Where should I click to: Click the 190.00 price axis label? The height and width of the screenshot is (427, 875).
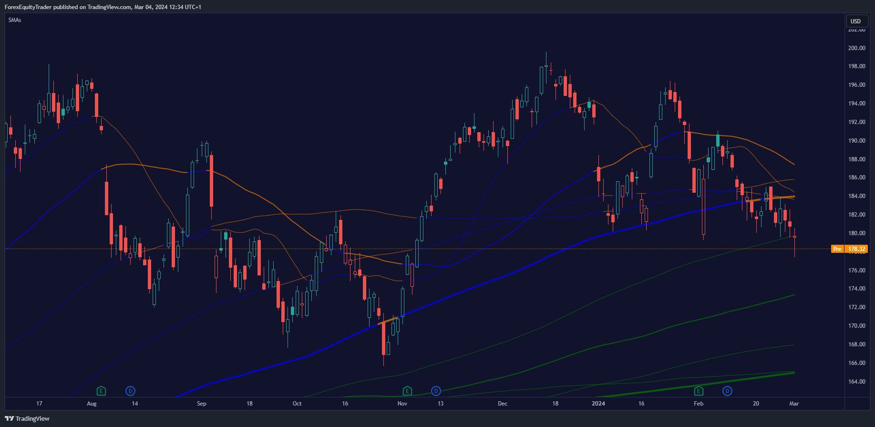(x=856, y=141)
